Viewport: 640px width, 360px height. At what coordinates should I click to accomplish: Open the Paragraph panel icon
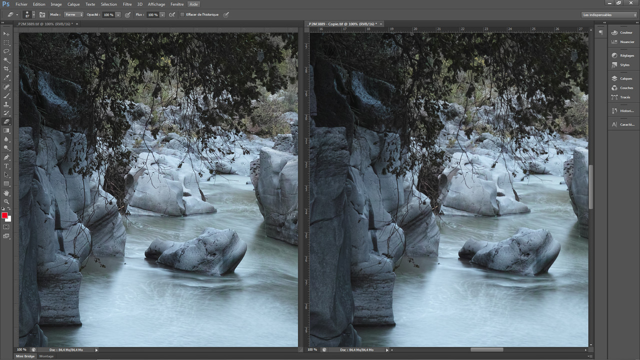(x=600, y=32)
